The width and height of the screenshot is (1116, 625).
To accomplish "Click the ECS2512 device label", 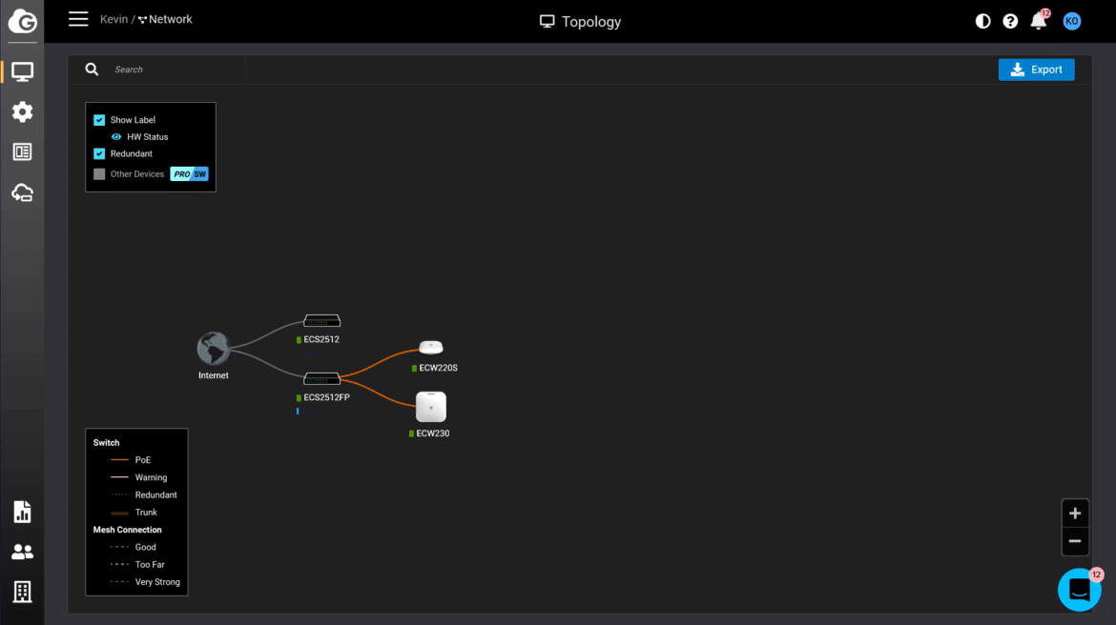I will [321, 339].
